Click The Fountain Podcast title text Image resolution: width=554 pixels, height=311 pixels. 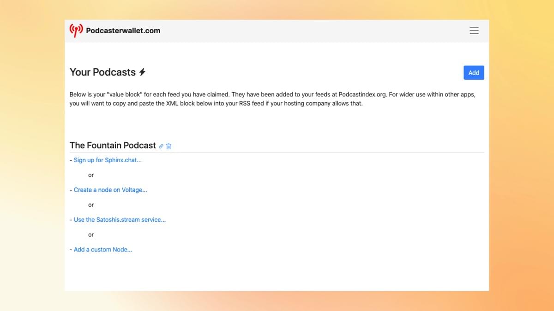pyautogui.click(x=113, y=145)
